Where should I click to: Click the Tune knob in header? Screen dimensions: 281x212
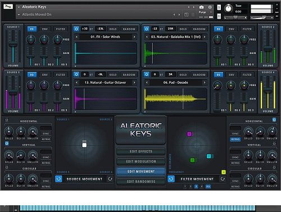tap(228, 8)
